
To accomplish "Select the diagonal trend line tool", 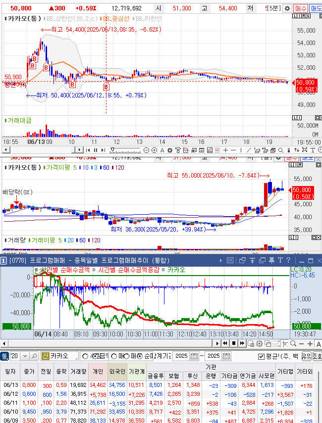I will (x=249, y=150).
